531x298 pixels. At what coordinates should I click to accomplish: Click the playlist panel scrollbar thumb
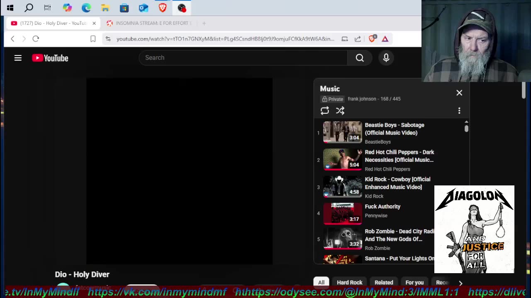tap(466, 129)
